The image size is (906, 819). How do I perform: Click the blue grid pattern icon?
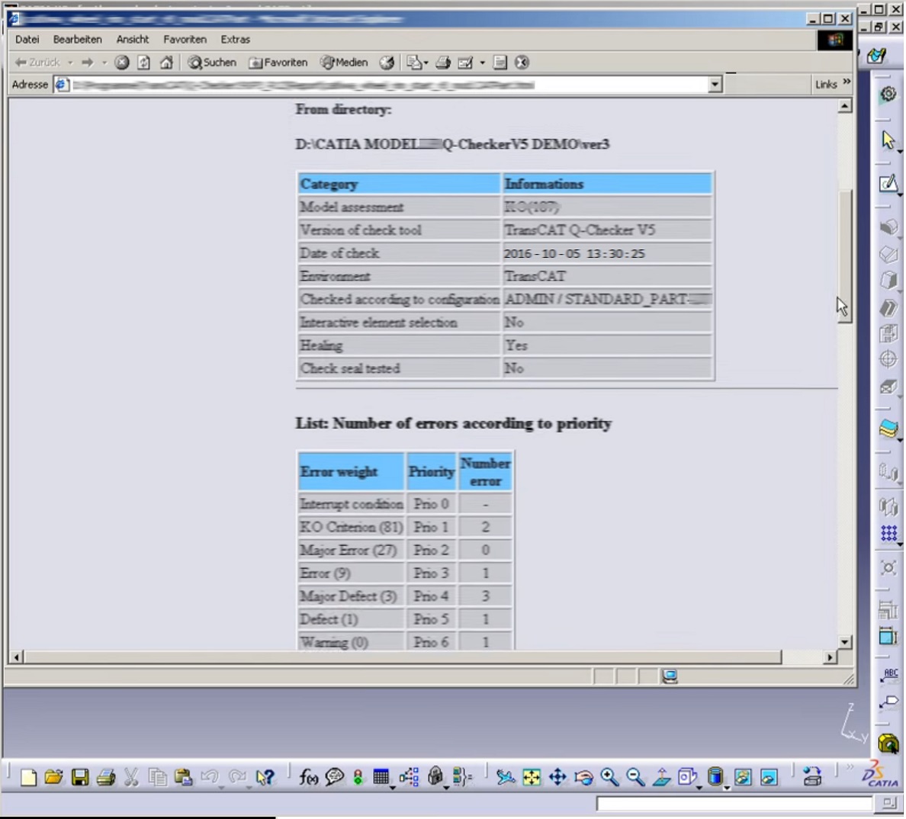point(888,533)
